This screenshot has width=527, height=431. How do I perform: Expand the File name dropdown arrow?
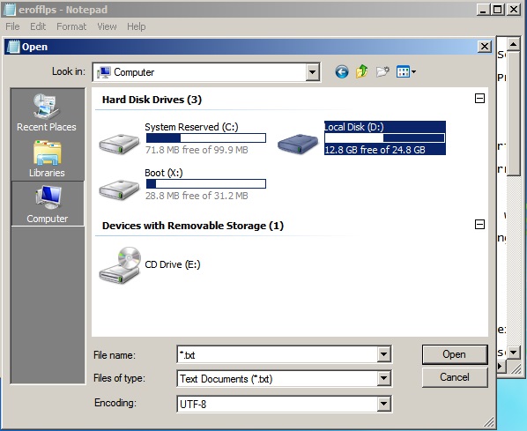(x=383, y=354)
